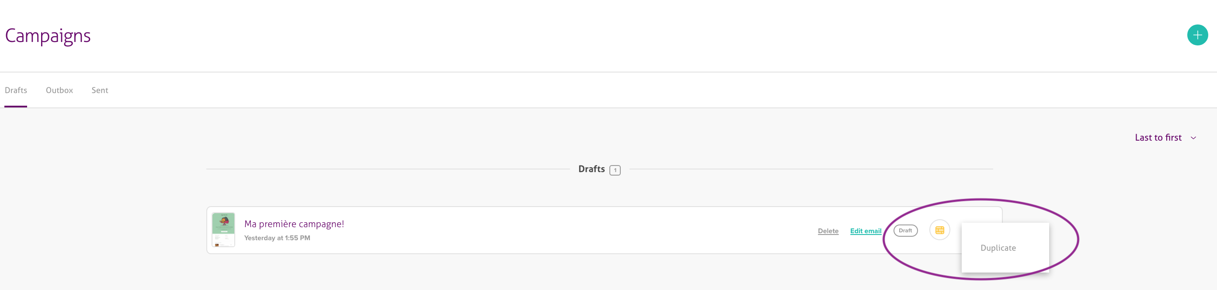Open the campaign email preview thumbnail
The height and width of the screenshot is (290, 1217).
click(x=223, y=230)
